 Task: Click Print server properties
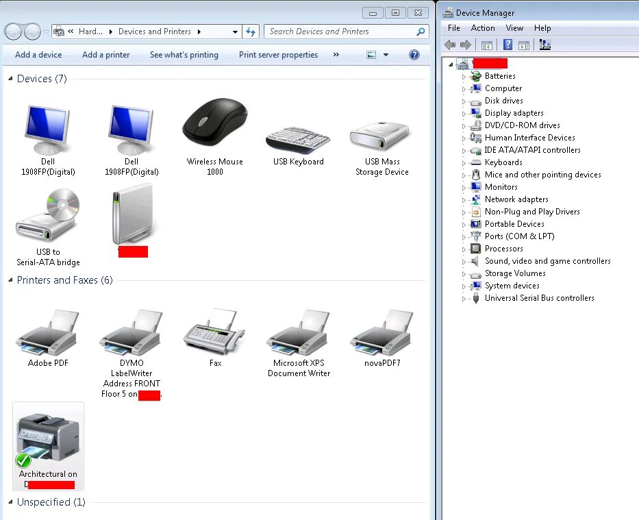coord(278,55)
